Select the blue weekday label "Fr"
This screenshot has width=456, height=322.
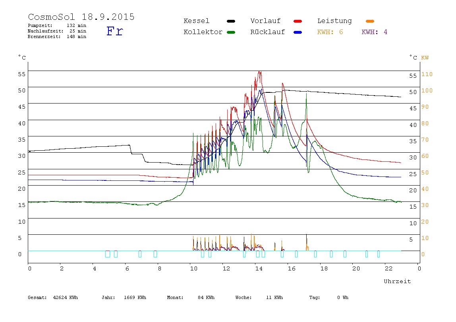coord(114,31)
